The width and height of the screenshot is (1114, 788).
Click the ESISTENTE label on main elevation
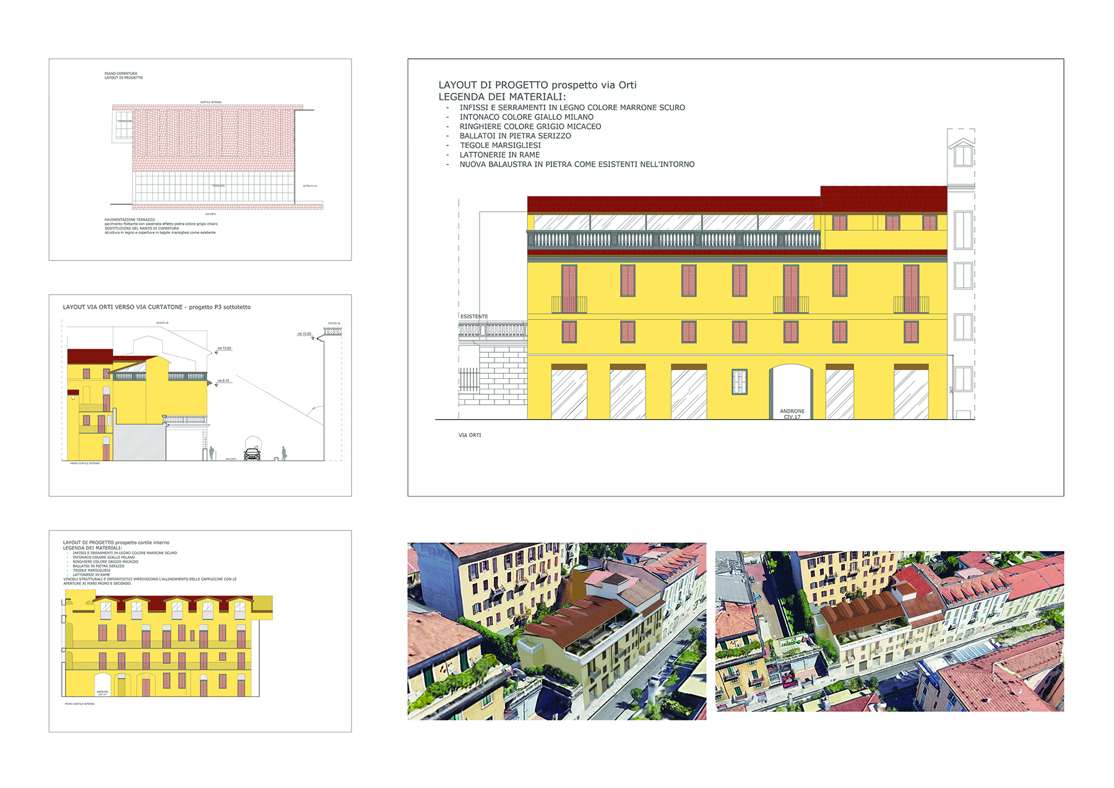[474, 316]
